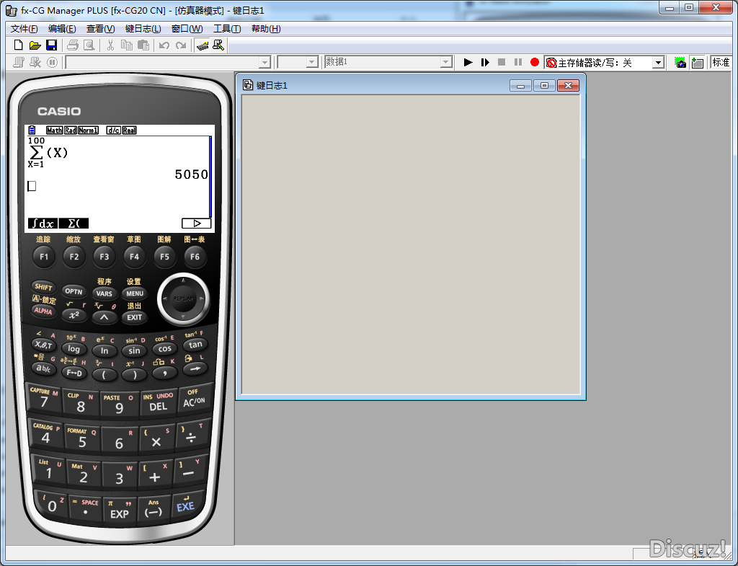Click the blue EXE key

[x=185, y=507]
